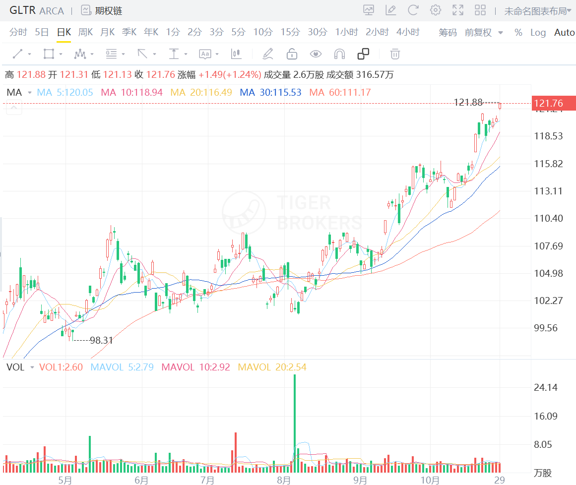Image resolution: width=576 pixels, height=485 pixels.
Task: Click the 筹码 chip distribution button
Action: point(448,32)
